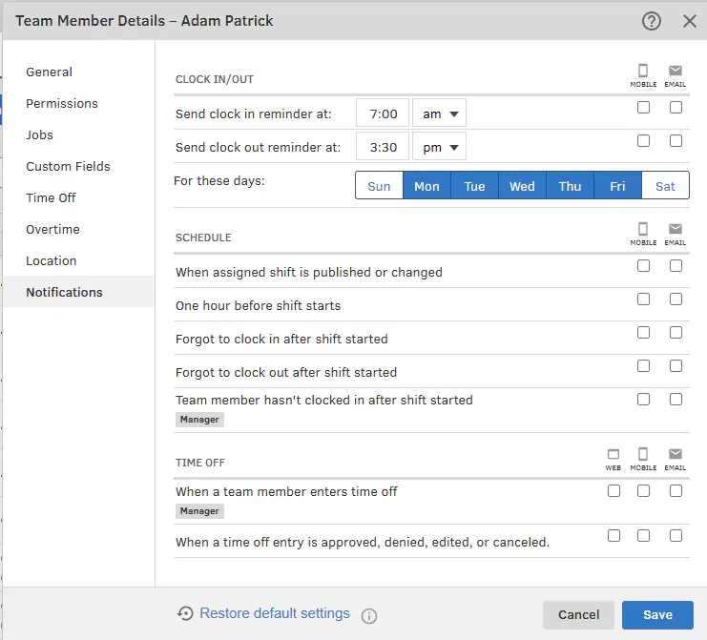Enable email clock out reminder checkbox
Screen dimensions: 707x640
(676, 140)
